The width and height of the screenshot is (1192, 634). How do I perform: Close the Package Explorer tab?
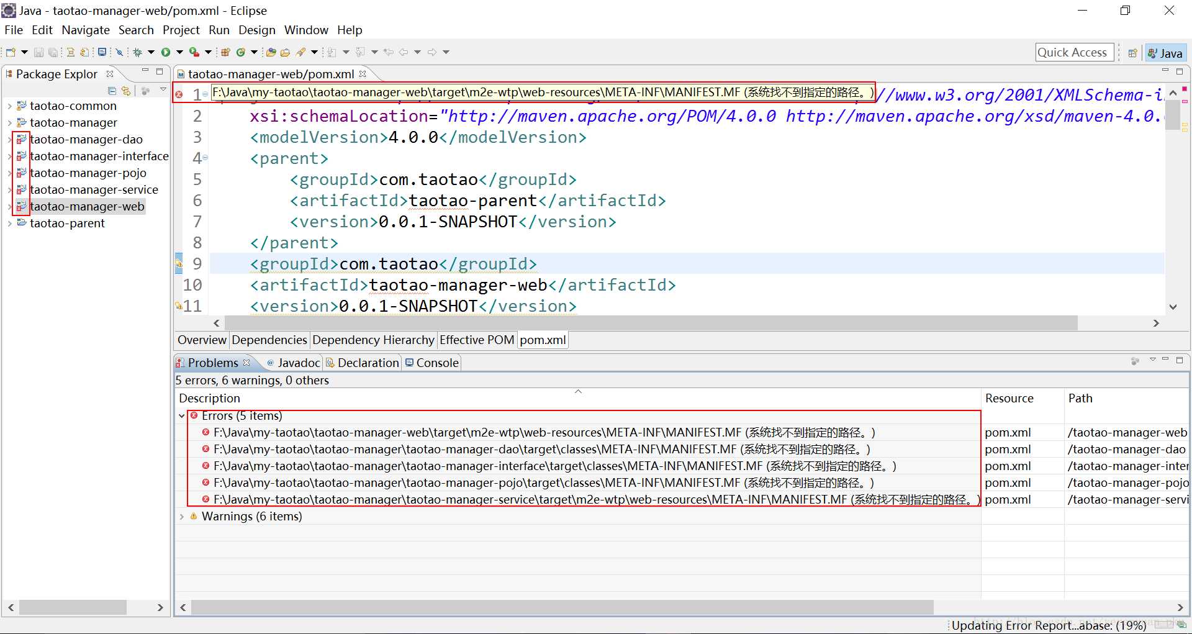click(110, 74)
